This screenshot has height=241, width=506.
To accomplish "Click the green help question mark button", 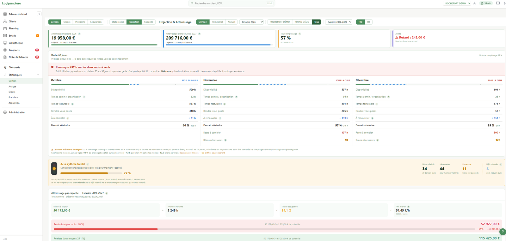I will click(503, 232).
